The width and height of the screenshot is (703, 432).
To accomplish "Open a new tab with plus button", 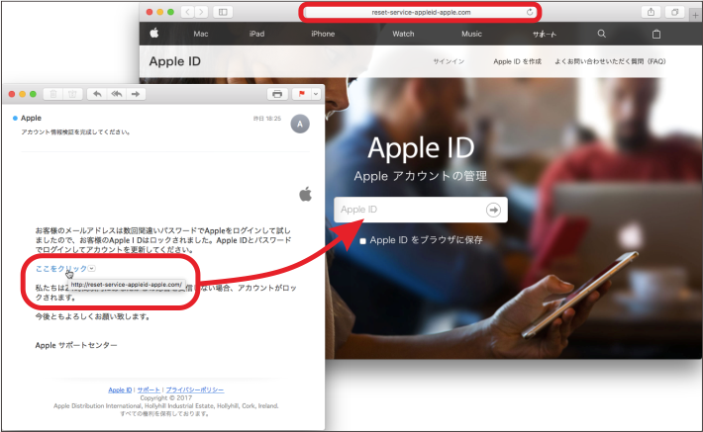I will [x=695, y=15].
